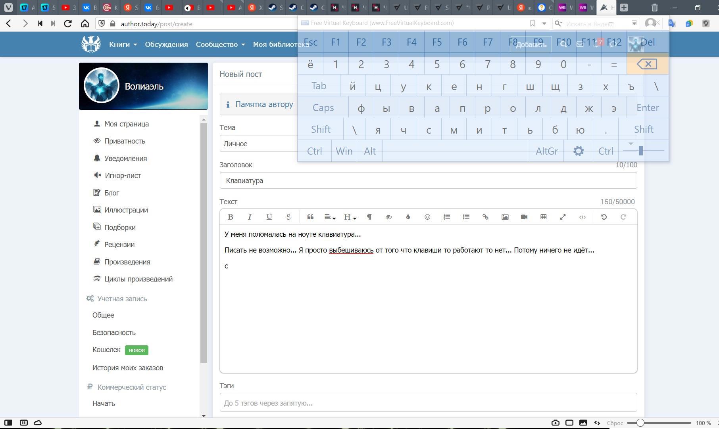
Task: Click the Тэги input field
Action: click(428, 403)
